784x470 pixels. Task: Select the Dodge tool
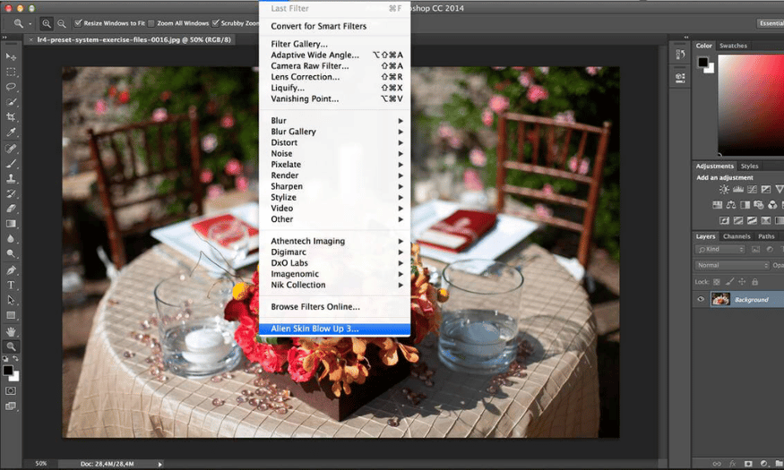pyautogui.click(x=11, y=253)
